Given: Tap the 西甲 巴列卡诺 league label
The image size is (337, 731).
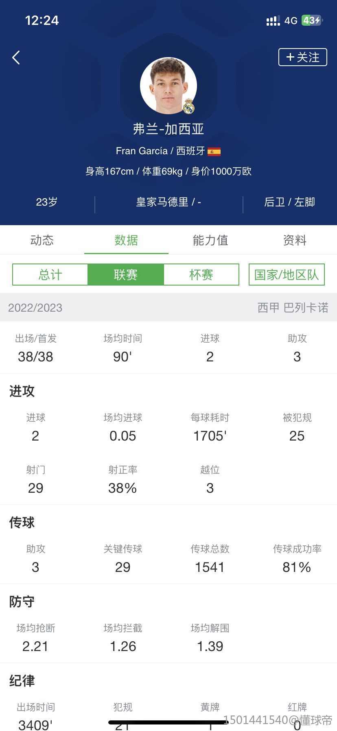Looking at the screenshot, I should pos(293,308).
